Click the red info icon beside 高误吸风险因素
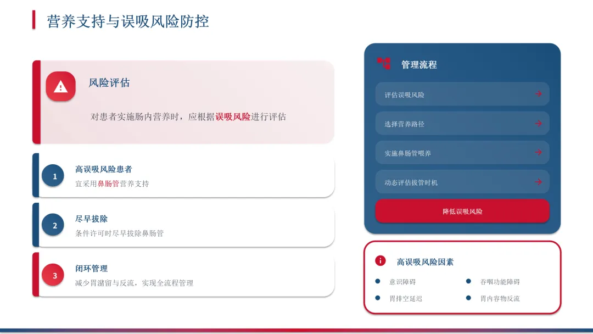This screenshot has width=593, height=334. pyautogui.click(x=380, y=260)
